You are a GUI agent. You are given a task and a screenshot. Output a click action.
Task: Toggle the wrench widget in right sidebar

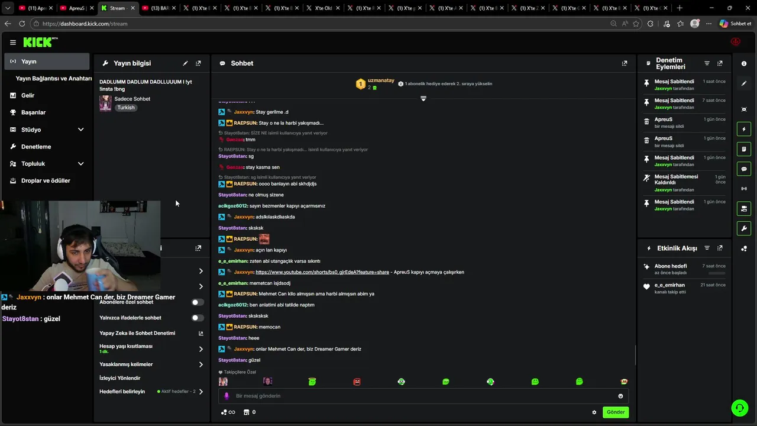click(x=744, y=228)
